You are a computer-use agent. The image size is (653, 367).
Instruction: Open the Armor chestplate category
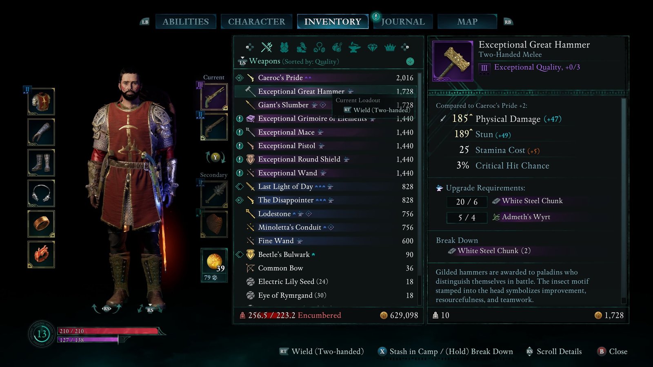[284, 47]
